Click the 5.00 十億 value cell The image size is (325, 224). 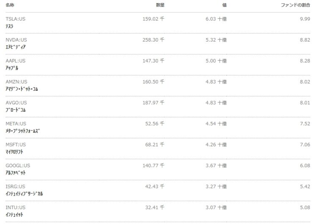pos(216,61)
